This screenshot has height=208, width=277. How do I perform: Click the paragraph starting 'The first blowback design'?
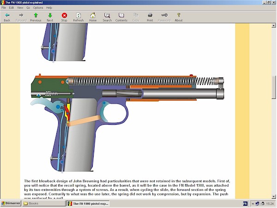coord(127,190)
